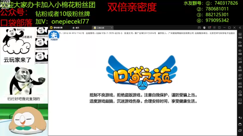Image resolution: width=243 pixels, height=136 pixels.
Task: Click the 行行好吧我玩复刻的 panda meme
Action: pos(24,84)
